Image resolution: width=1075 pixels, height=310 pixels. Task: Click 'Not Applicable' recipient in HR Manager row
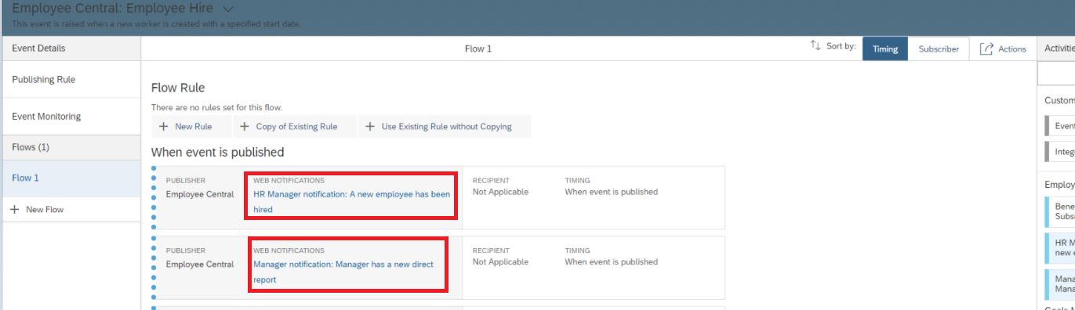click(x=500, y=192)
